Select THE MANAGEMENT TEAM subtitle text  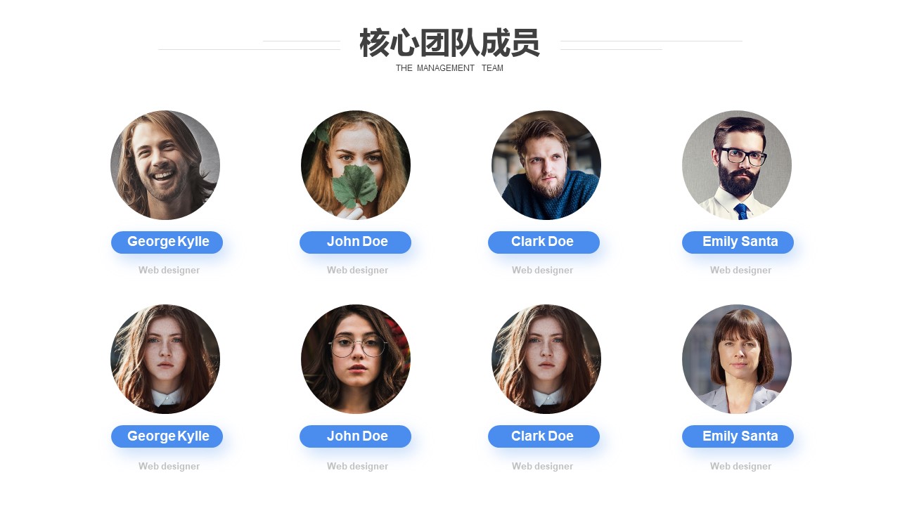coord(449,68)
